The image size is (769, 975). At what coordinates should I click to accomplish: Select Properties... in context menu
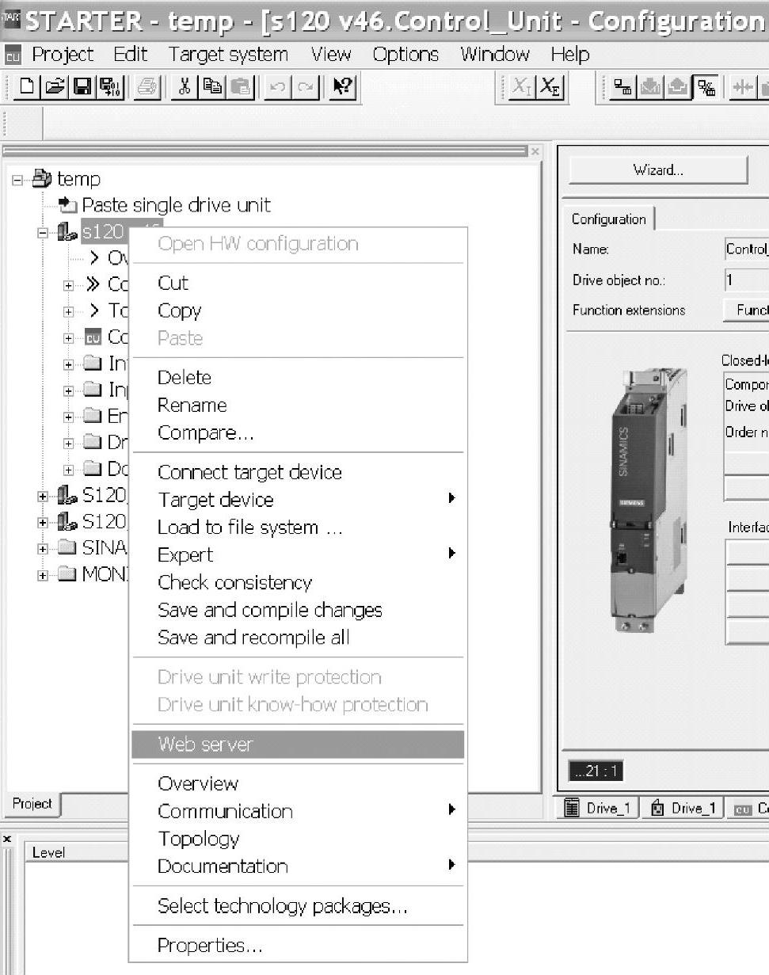click(x=298, y=945)
